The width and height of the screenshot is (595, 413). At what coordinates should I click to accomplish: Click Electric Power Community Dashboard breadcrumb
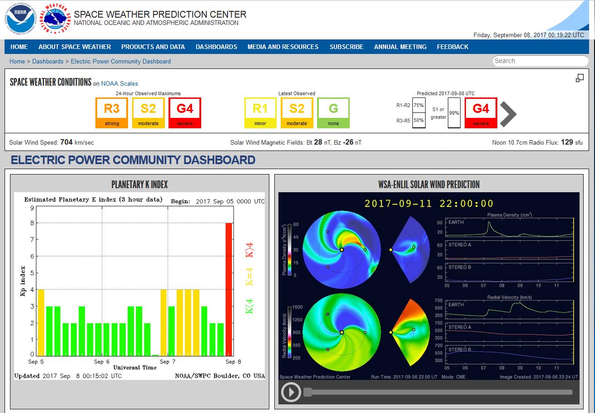121,61
